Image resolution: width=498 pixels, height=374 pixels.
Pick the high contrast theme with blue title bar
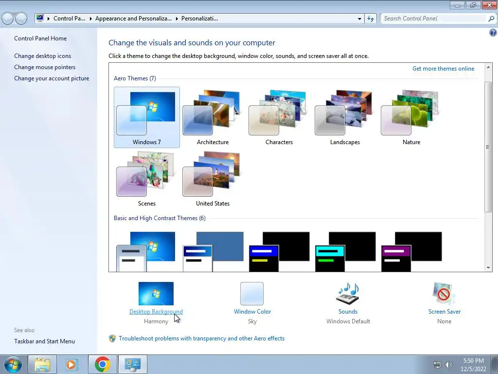tap(279, 251)
